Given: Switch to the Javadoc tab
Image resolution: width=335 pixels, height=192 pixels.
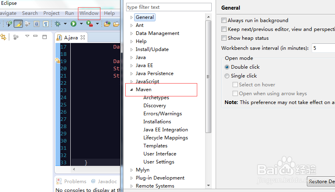Looking at the screenshot, I should pos(104,181).
